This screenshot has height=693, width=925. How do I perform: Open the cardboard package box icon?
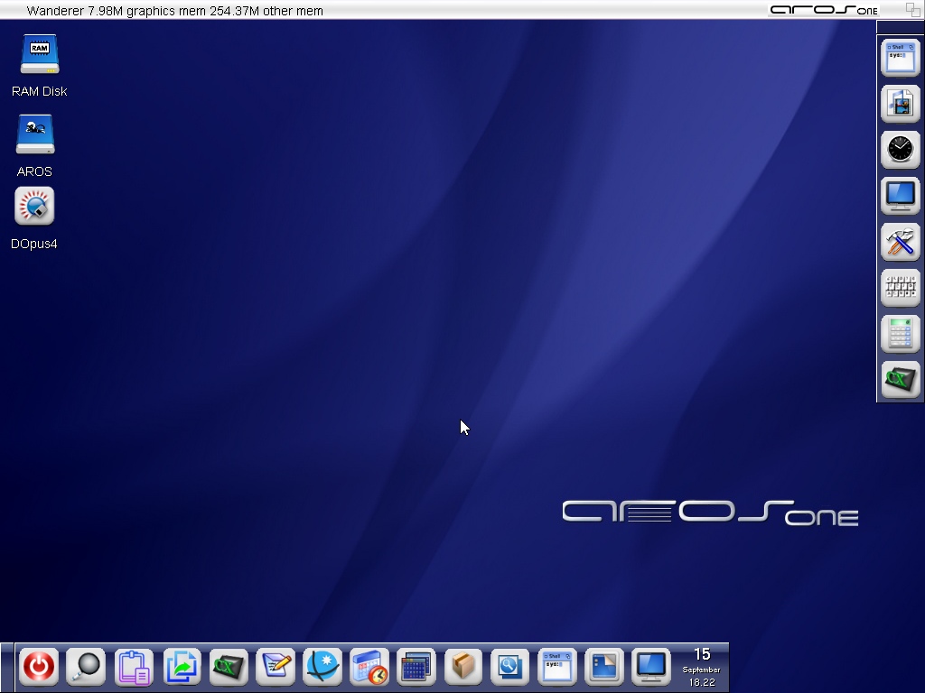(463, 668)
